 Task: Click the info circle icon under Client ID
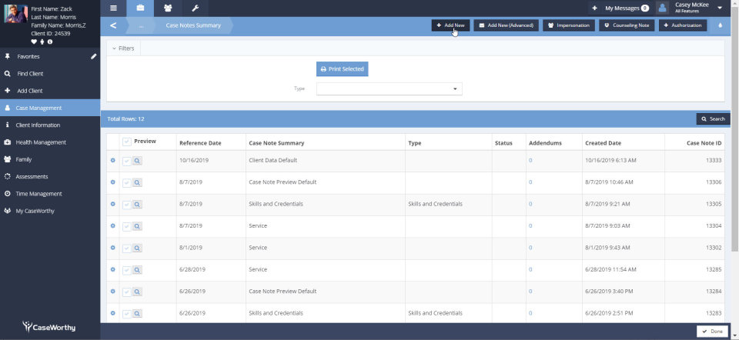50,42
